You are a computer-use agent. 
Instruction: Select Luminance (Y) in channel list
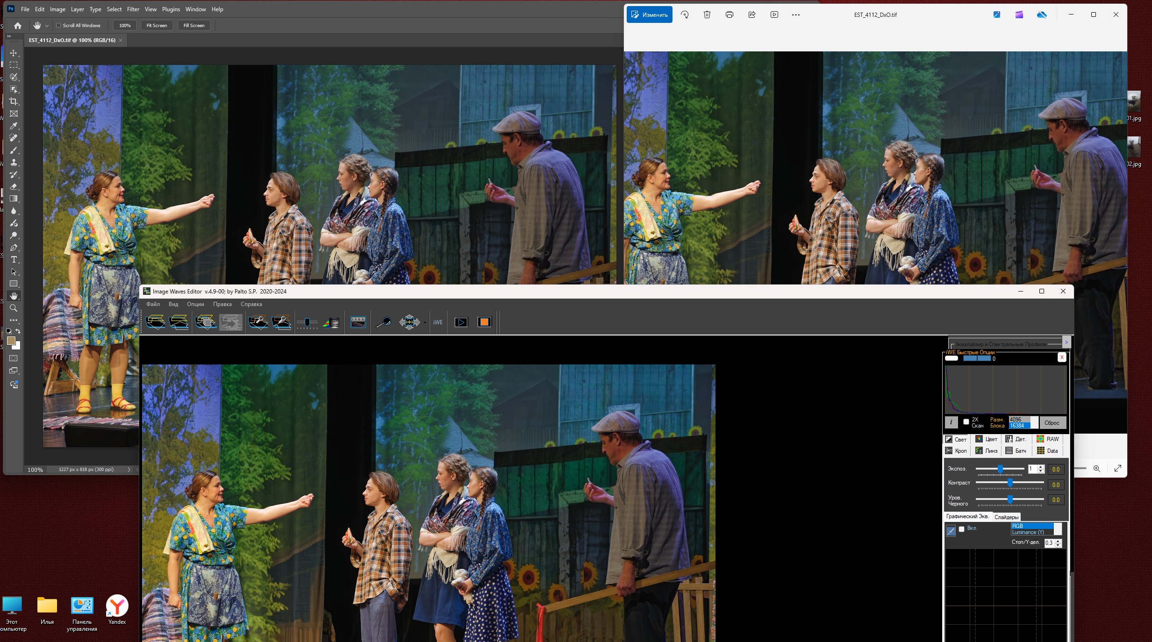(1028, 532)
